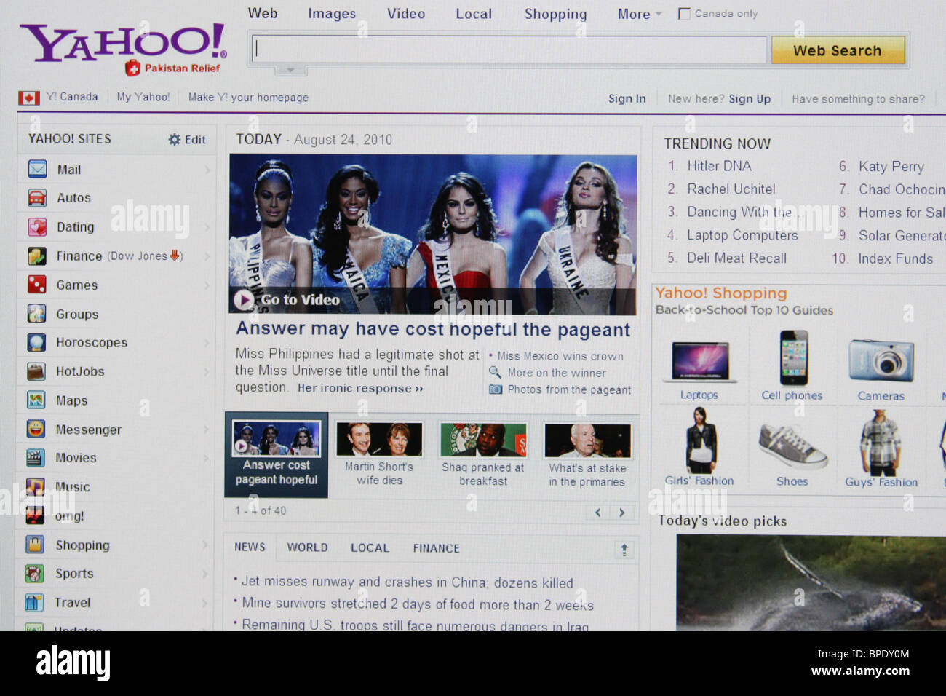Click the Maps icon
Image resolution: width=946 pixels, height=696 pixels.
pyautogui.click(x=36, y=400)
